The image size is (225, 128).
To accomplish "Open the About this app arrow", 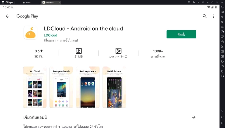I will point(193,117).
